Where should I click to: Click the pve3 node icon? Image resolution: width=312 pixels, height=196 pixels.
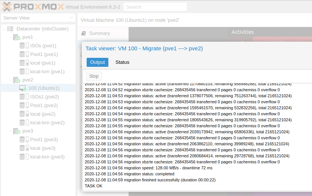click(x=17, y=131)
